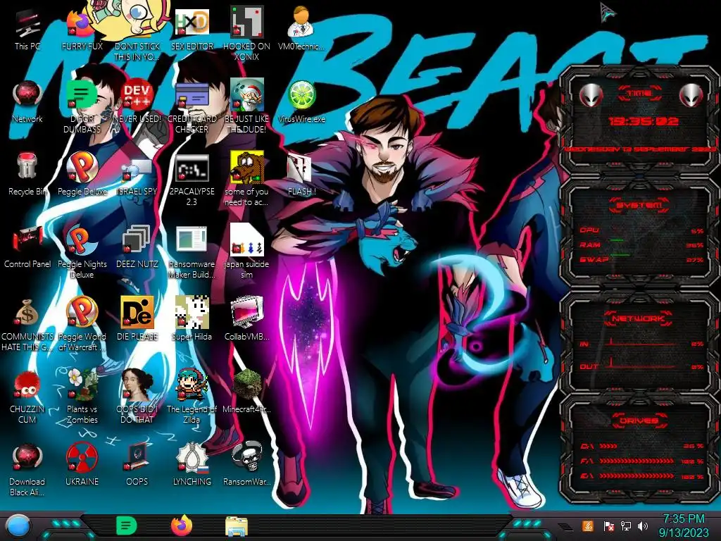Open the green document app in taskbar

point(127,526)
